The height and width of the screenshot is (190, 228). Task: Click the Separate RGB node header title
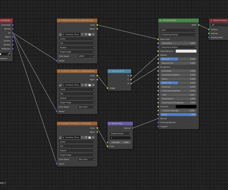pos(118,71)
